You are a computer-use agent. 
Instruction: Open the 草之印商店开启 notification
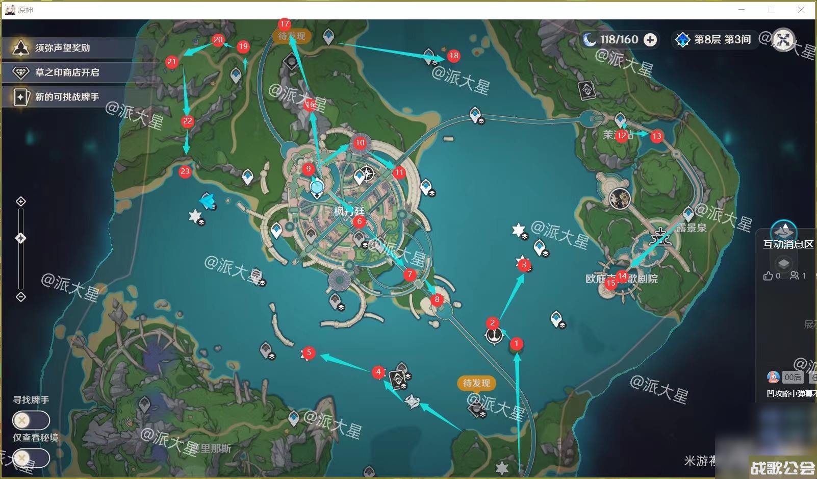coord(66,72)
